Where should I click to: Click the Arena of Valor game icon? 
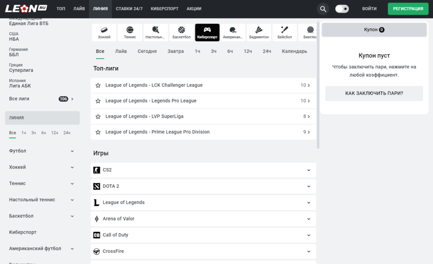tap(97, 219)
